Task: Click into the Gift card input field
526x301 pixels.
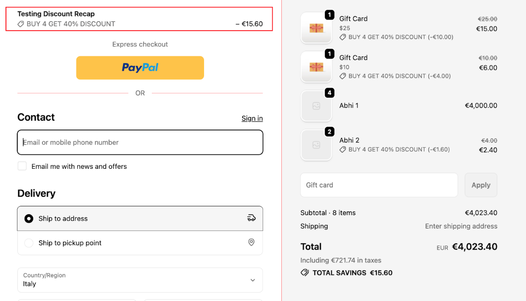Action: [x=379, y=185]
